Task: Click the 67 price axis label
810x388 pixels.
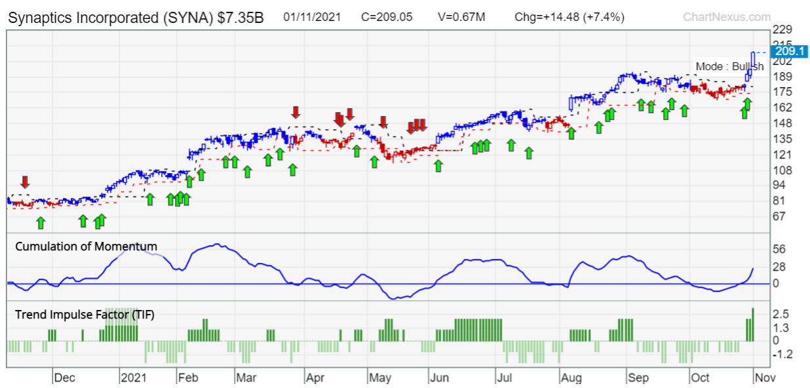Action: (x=780, y=216)
